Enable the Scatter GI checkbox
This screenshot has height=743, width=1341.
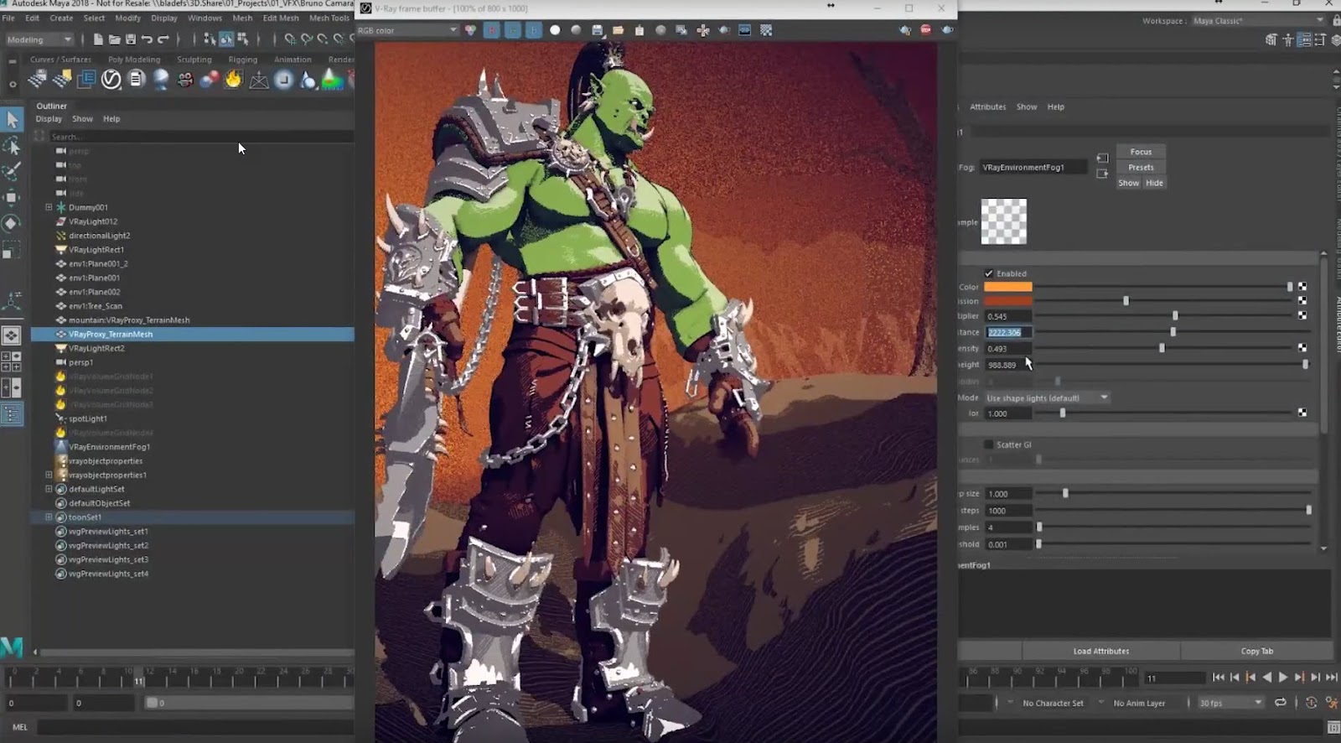[989, 444]
